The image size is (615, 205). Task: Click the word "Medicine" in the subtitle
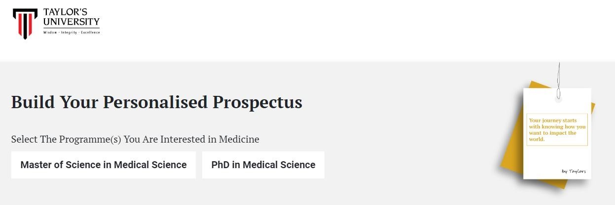(x=239, y=139)
